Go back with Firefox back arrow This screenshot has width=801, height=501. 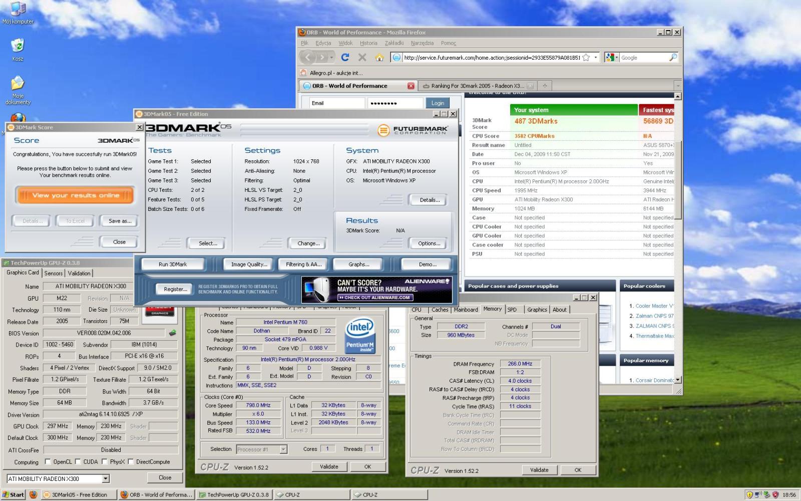(308, 57)
